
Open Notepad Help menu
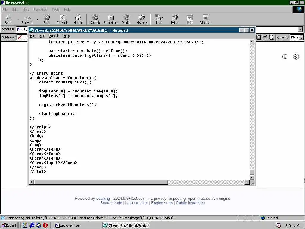coord(66,36)
